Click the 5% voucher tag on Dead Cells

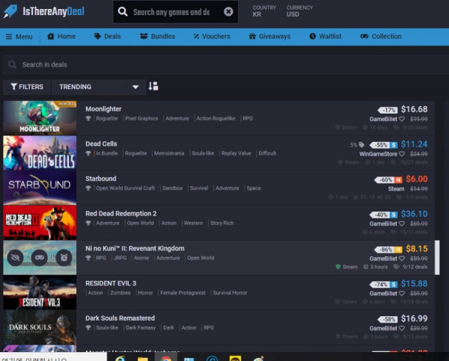click(x=357, y=145)
